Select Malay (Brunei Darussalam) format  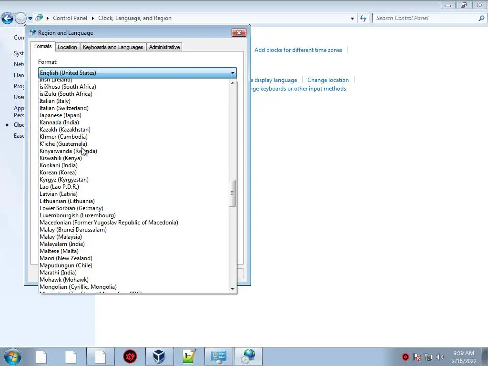tap(134, 230)
